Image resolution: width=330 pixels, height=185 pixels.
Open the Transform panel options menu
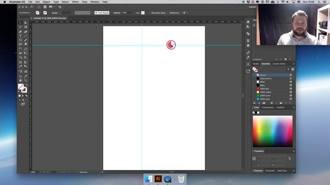(293, 151)
